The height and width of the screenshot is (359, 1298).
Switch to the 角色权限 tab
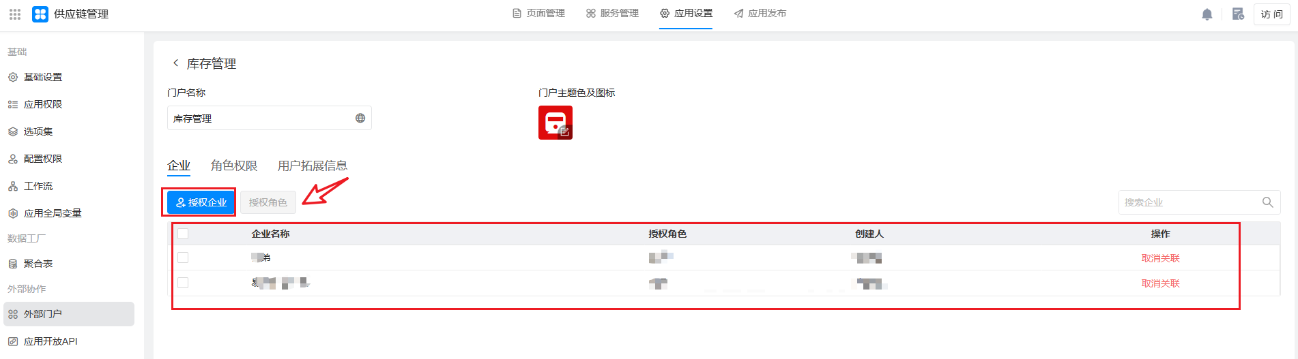[234, 166]
